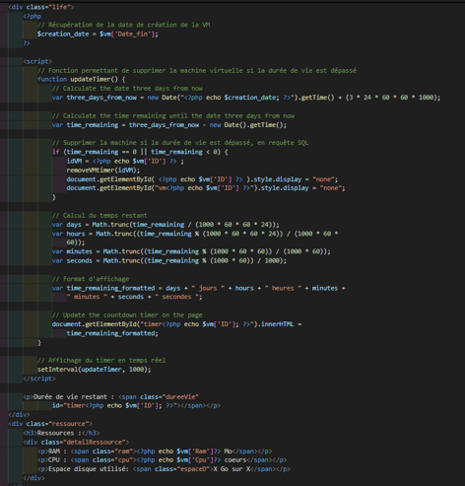Click the 'var seconds = Math.trunc' line
This screenshot has height=486, width=465.
point(169,261)
